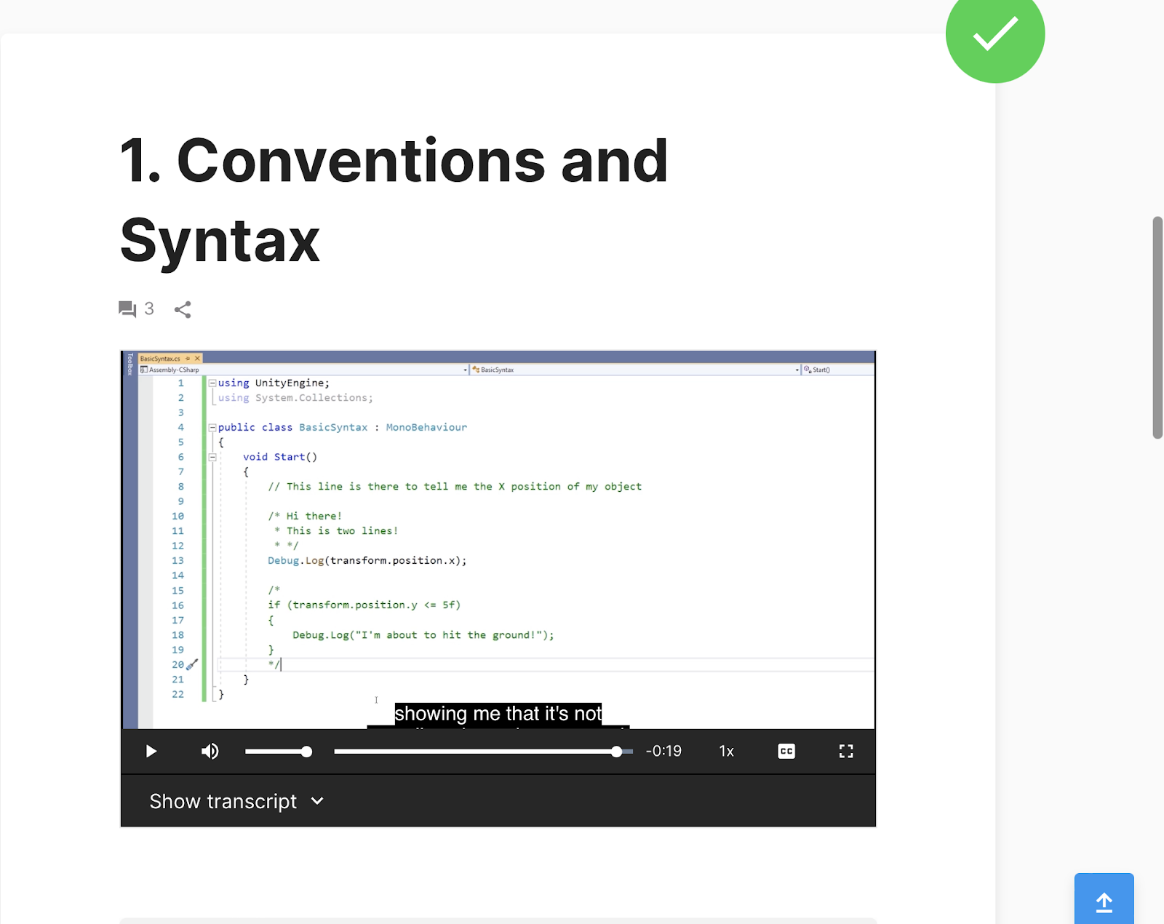Screen dimensions: 1164x924
Task: Mute the video with the speaker icon
Action: click(x=210, y=751)
